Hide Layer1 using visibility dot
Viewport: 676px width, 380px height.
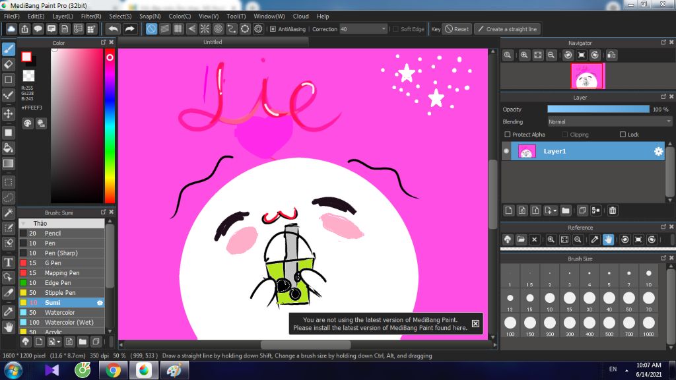506,151
